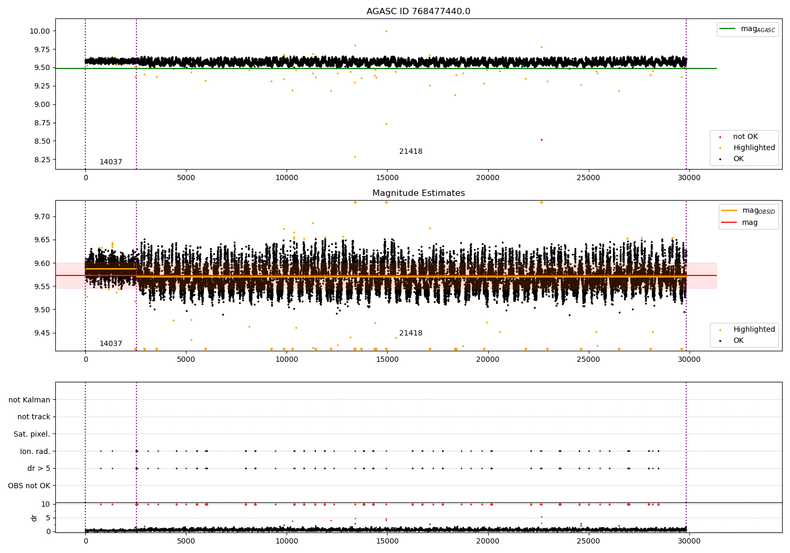Select 'Highlighted' in the top plot legend
Image resolution: width=790 pixels, height=553 pixels.
[x=747, y=148]
